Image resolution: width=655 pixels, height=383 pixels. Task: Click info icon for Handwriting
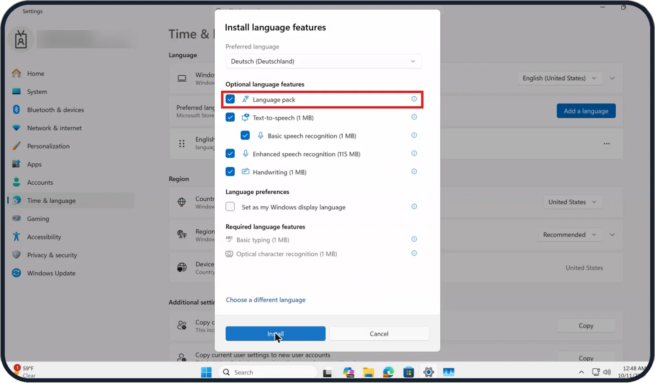(x=414, y=171)
